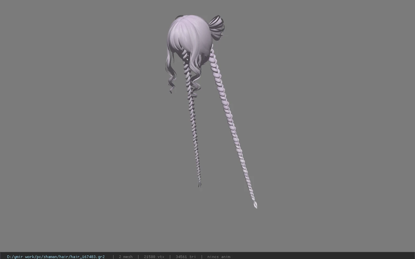Click the '2 mesh' status bar entry
The height and width of the screenshot is (259, 415).
tap(125, 257)
